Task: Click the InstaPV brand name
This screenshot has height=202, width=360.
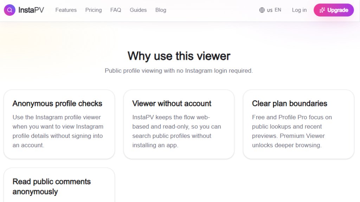Action: [31, 10]
